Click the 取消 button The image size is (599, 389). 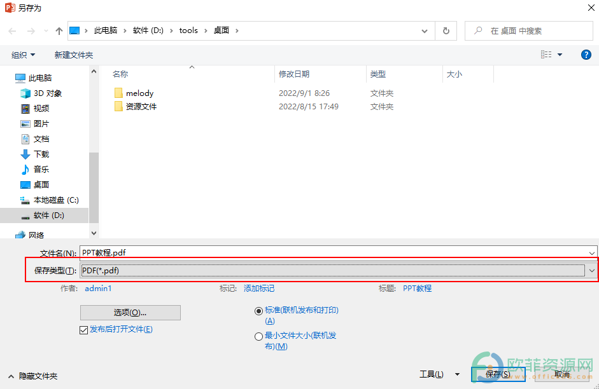tap(562, 374)
